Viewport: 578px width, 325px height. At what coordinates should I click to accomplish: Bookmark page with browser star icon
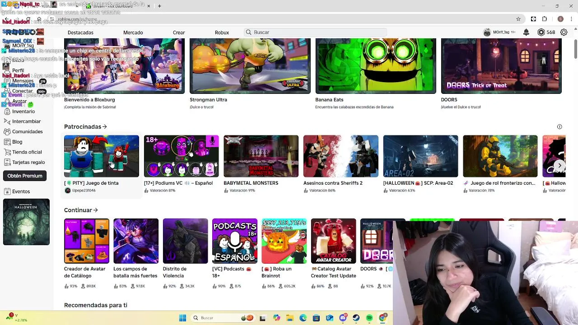pos(518,19)
